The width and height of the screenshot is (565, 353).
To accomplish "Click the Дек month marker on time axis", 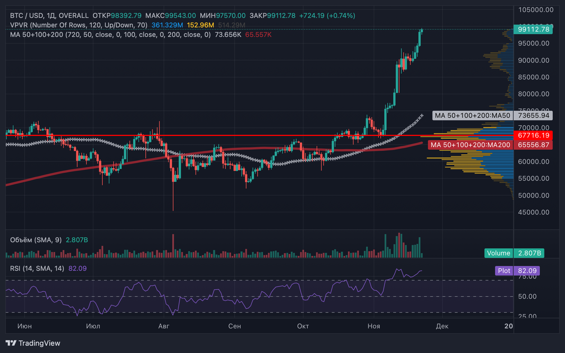I will [442, 326].
